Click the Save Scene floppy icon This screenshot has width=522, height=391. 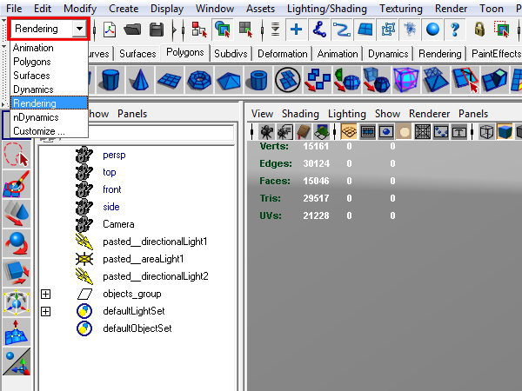click(x=156, y=30)
